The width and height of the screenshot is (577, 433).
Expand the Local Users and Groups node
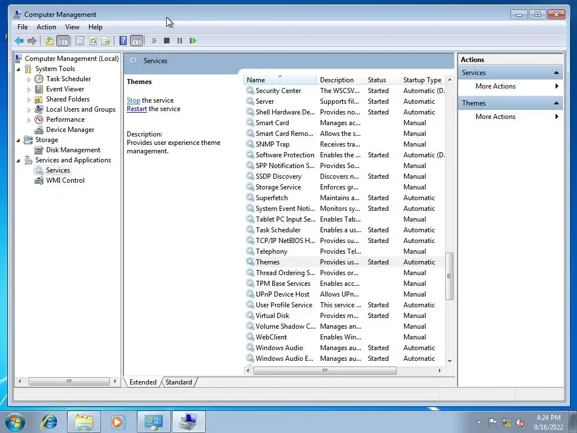(x=29, y=110)
